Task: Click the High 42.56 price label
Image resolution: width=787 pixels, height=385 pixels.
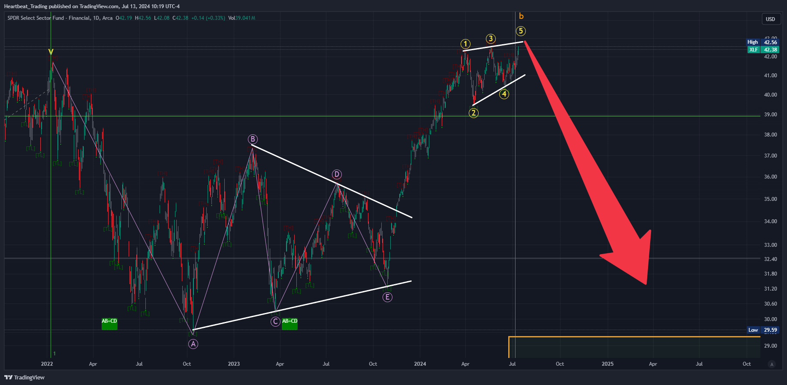Action: click(x=762, y=42)
